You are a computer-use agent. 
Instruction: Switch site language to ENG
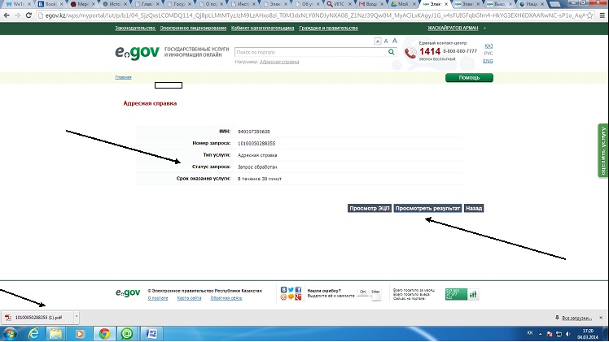point(488,61)
